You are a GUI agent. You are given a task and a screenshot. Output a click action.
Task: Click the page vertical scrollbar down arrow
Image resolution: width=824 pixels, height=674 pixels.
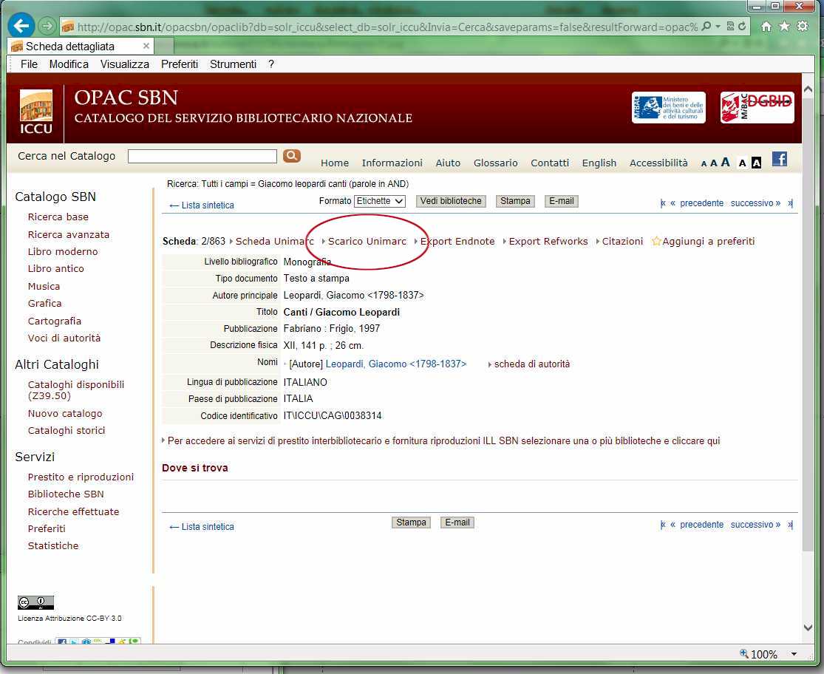click(808, 627)
